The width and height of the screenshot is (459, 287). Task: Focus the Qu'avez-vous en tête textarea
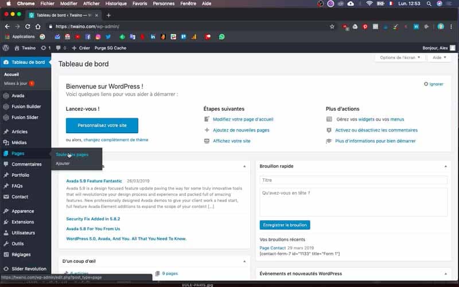(353, 202)
